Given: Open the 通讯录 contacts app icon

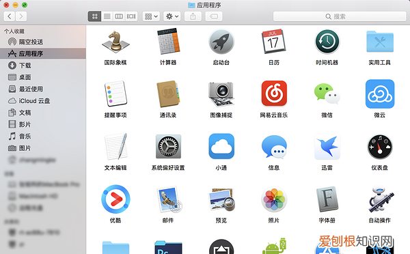Looking at the screenshot, I should coord(168,94).
